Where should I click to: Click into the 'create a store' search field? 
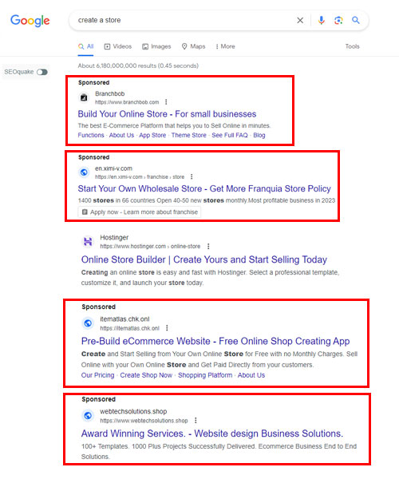[x=184, y=21]
